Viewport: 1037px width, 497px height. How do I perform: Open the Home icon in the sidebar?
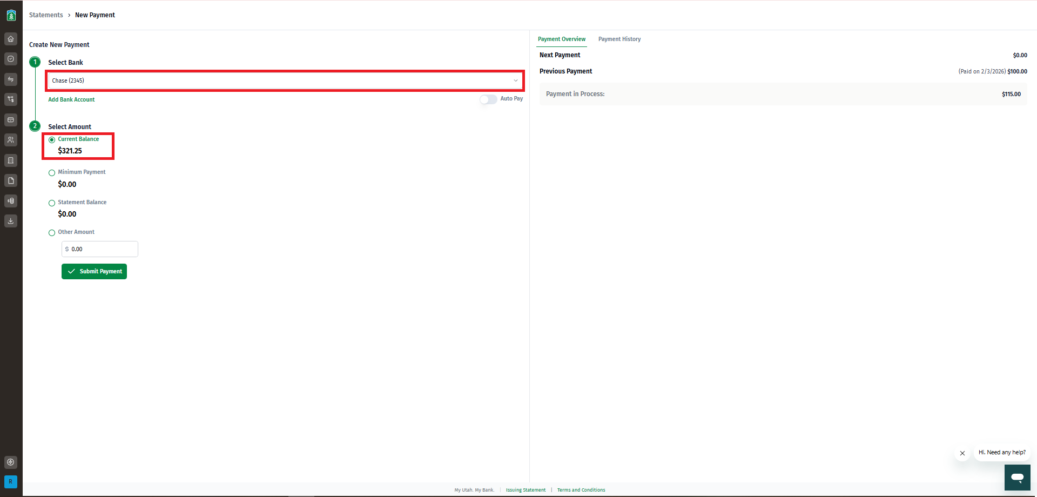(x=11, y=39)
